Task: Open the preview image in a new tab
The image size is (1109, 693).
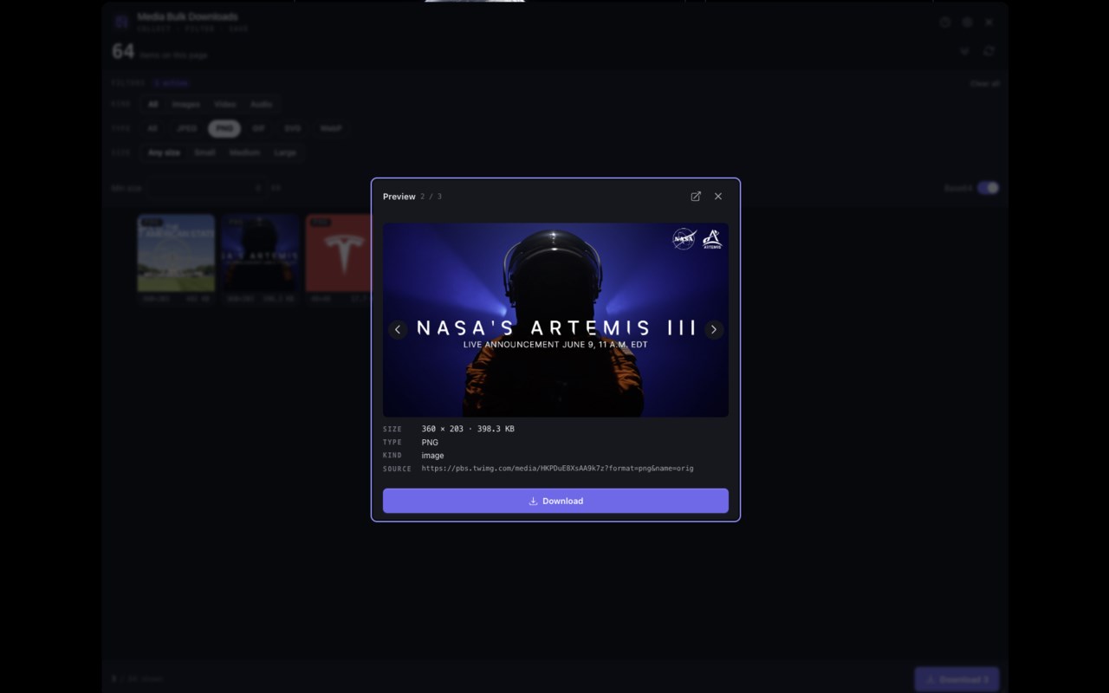Action: [696, 197]
